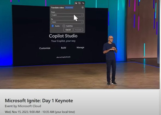Click the aka.ms/CopilotStudio URL in video

[x=64, y=57]
